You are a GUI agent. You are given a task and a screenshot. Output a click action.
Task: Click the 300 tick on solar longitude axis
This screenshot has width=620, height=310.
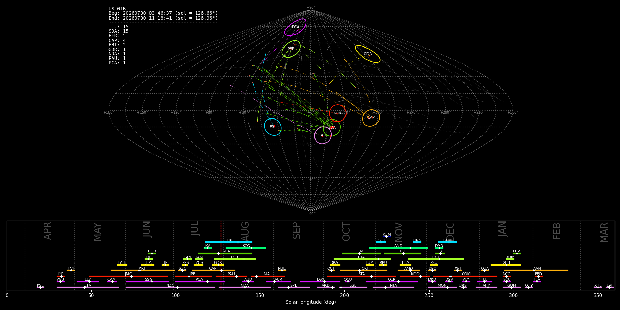(513, 295)
